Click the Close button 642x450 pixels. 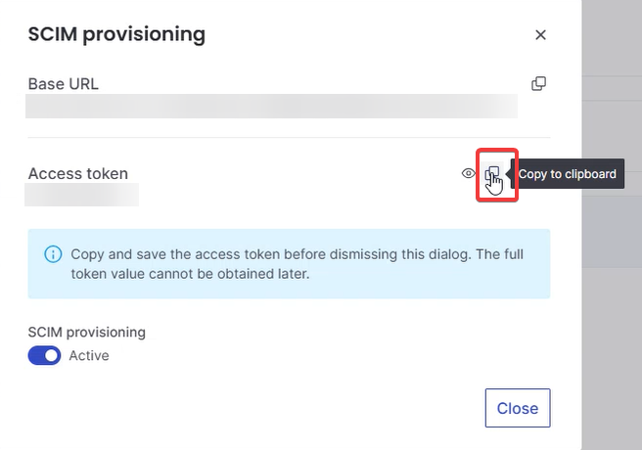tap(518, 408)
